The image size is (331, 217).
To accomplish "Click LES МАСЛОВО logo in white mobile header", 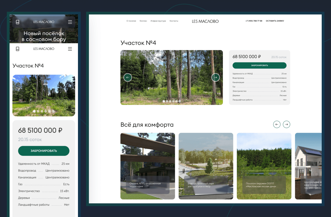I will (x=44, y=49).
